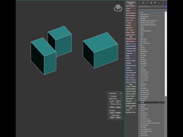Click the first Adjust Loops icon
The width and height of the screenshot is (183, 137).
click(111, 101)
